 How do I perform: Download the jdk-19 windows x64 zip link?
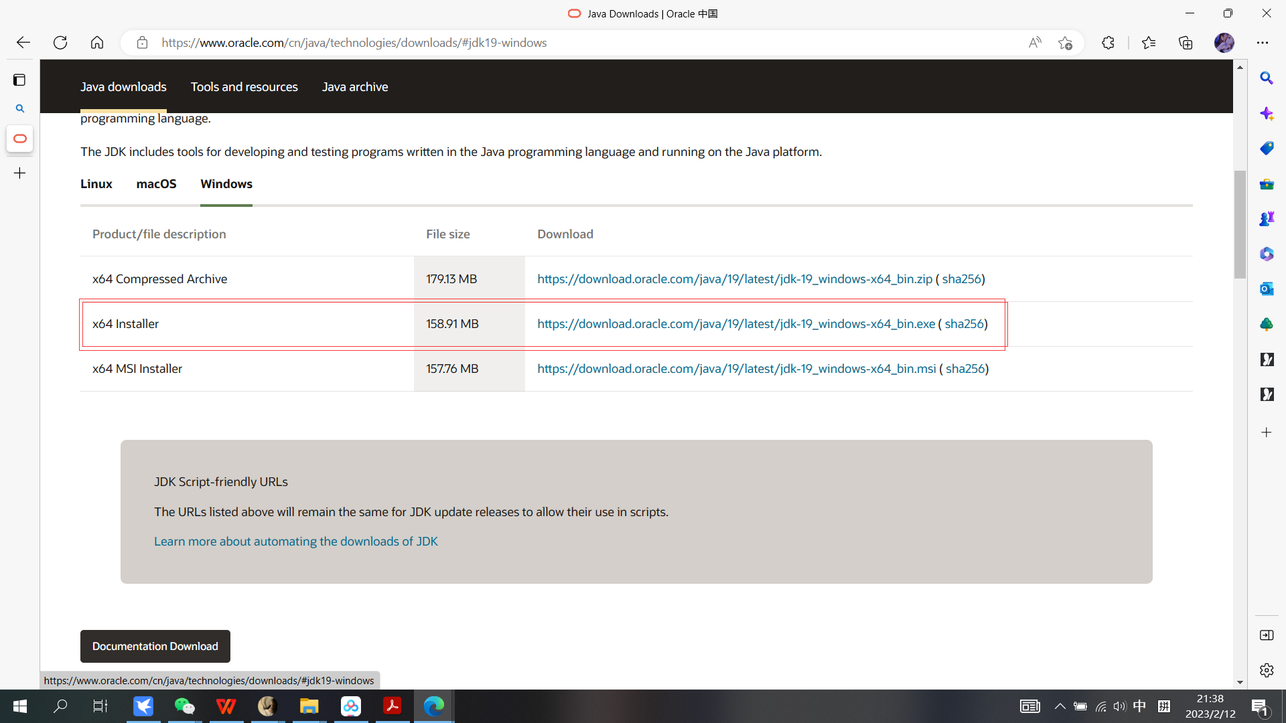(x=735, y=279)
